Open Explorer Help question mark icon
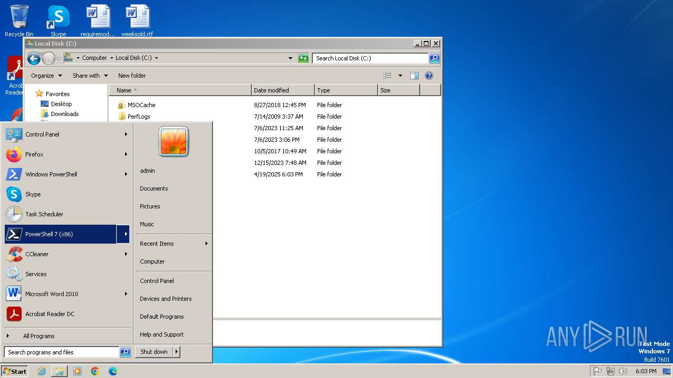673x378 pixels. pos(429,76)
